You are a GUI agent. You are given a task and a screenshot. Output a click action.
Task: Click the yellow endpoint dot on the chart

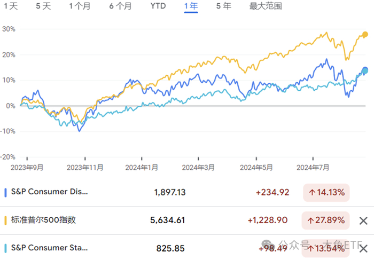coord(365,35)
